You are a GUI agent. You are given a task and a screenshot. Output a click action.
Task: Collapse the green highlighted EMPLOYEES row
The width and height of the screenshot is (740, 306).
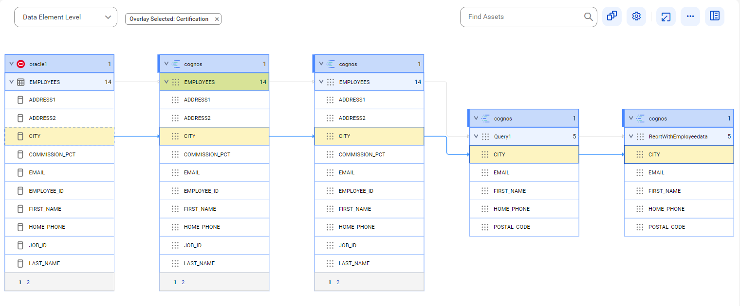(x=166, y=82)
